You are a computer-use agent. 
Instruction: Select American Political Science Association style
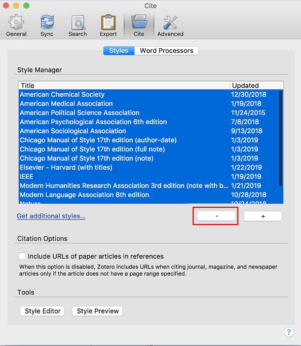pyautogui.click(x=151, y=113)
